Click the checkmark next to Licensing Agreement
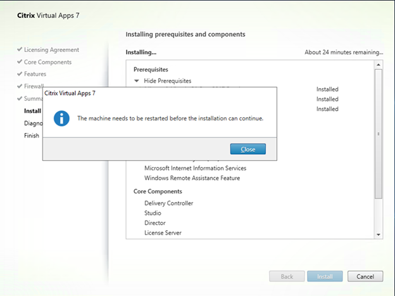 coord(20,49)
